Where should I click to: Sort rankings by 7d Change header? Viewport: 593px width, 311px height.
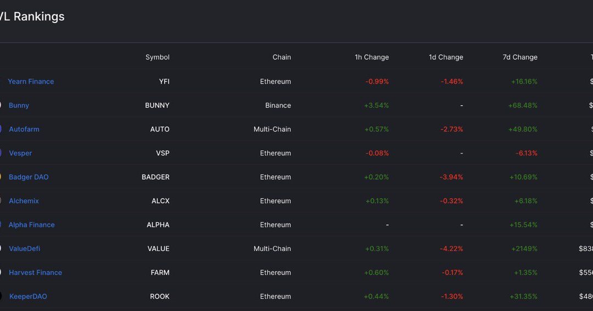[520, 57]
